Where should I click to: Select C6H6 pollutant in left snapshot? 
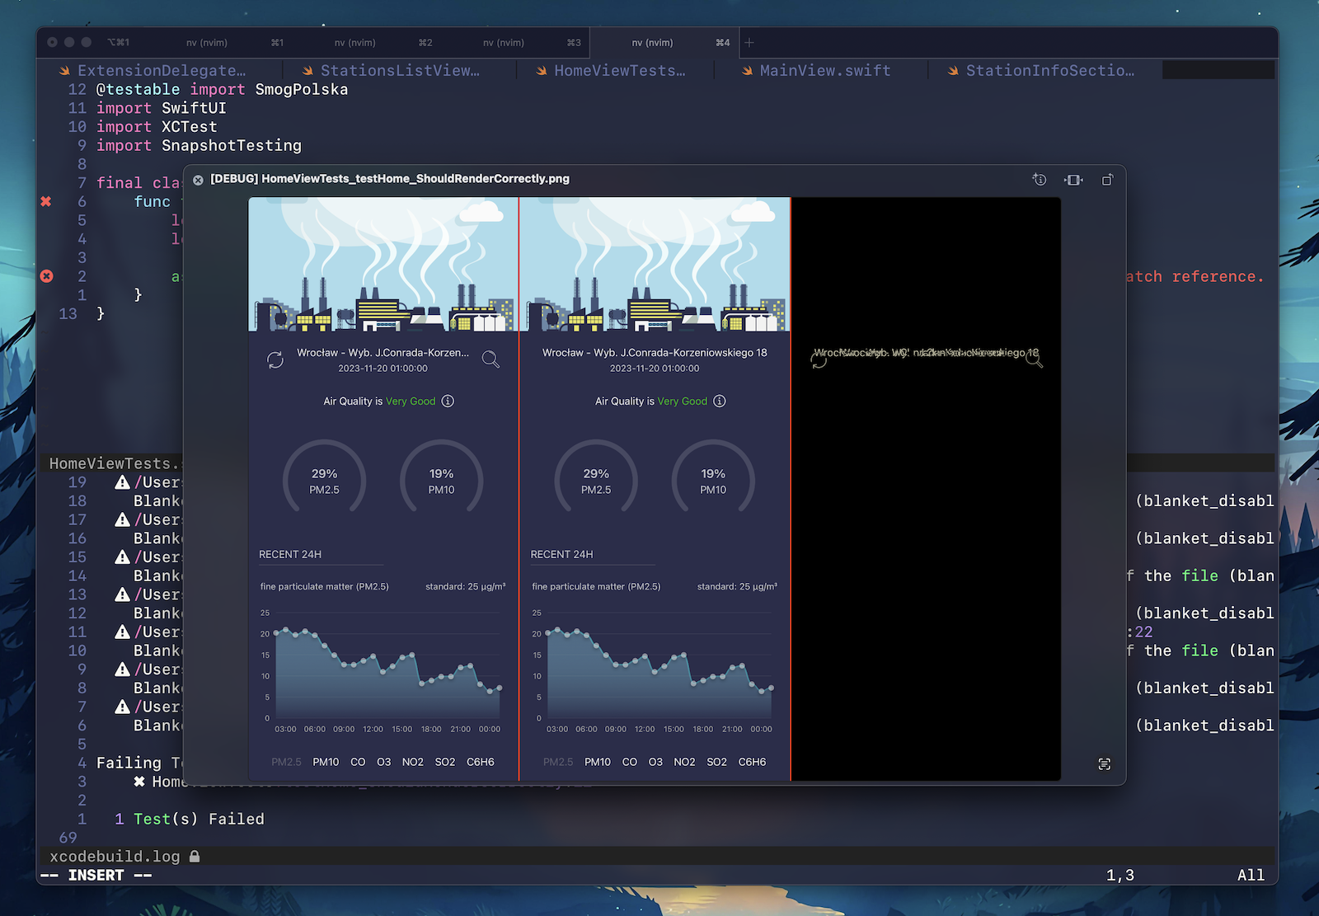click(481, 763)
